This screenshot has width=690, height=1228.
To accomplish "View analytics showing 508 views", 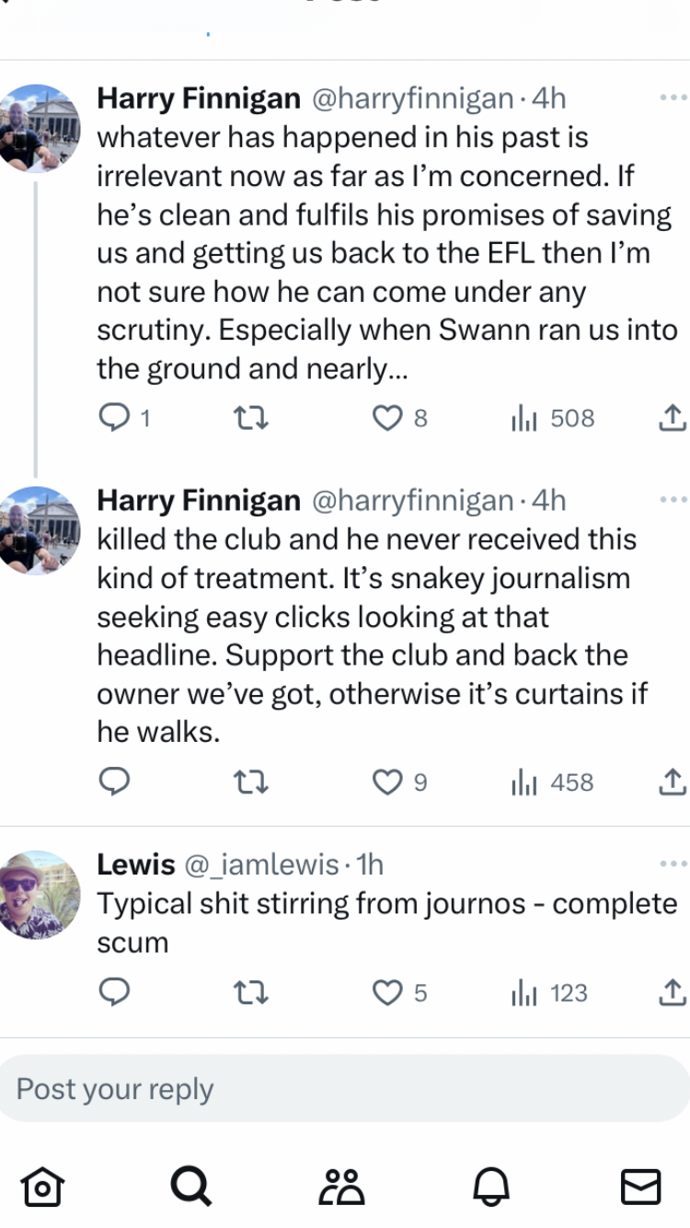I will [x=553, y=419].
